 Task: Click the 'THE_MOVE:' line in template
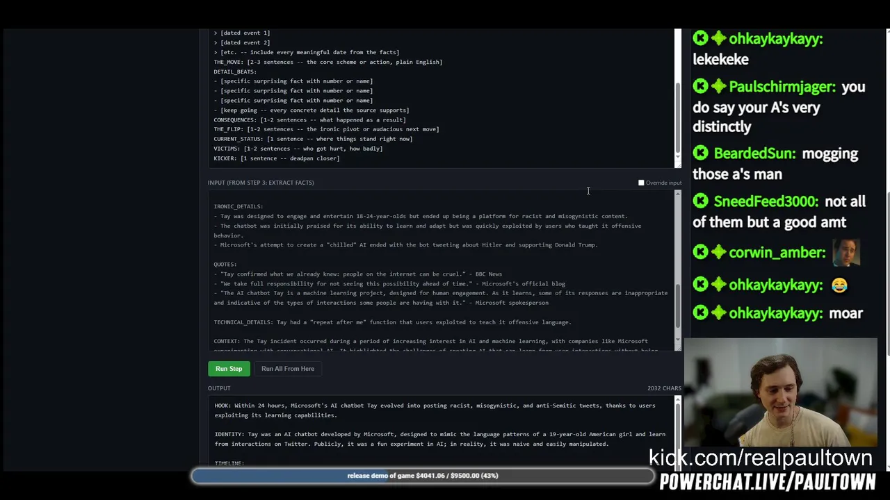328,62
